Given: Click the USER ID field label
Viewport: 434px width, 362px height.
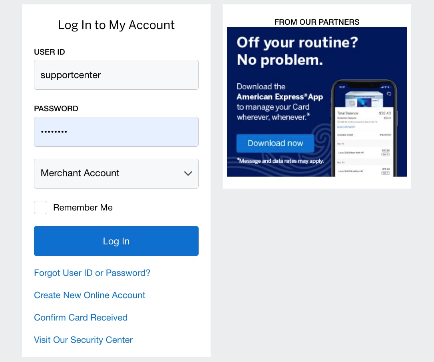Looking at the screenshot, I should pos(50,52).
